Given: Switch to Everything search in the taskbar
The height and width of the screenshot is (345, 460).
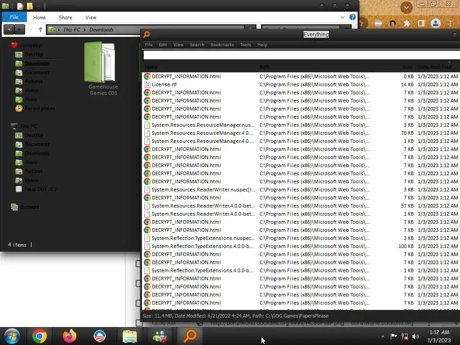Looking at the screenshot, I should pyautogui.click(x=190, y=336).
